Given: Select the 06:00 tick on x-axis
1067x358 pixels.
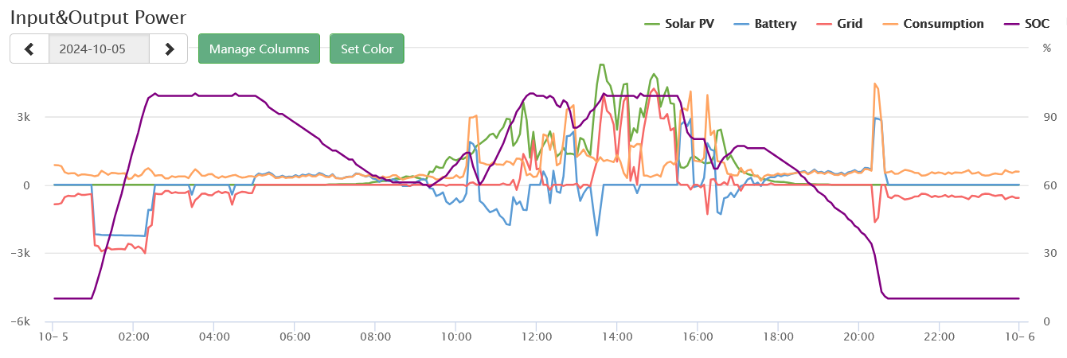Looking at the screenshot, I should (294, 337).
